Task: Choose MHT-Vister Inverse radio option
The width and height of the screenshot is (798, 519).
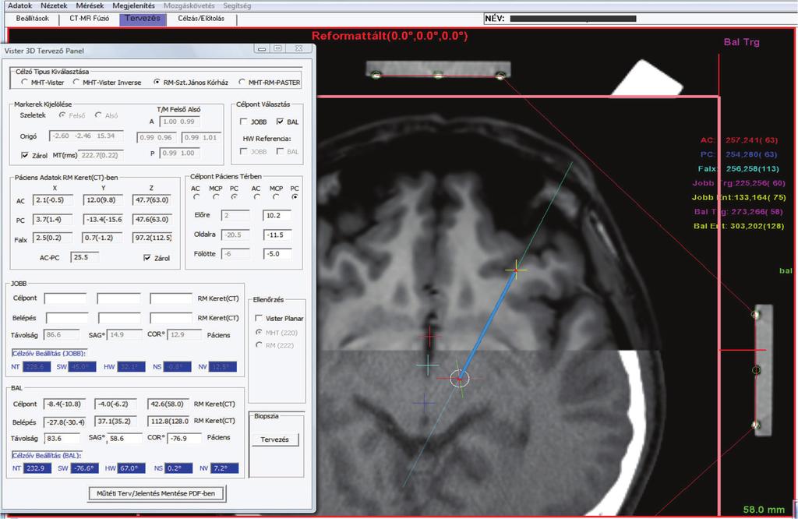Action: click(x=76, y=82)
